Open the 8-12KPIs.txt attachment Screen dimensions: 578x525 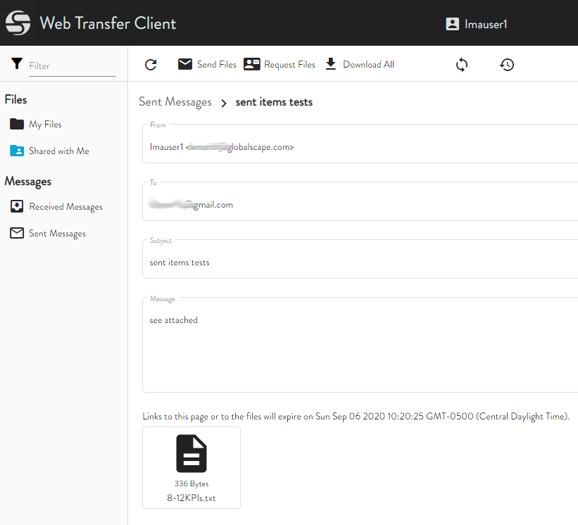(191, 467)
